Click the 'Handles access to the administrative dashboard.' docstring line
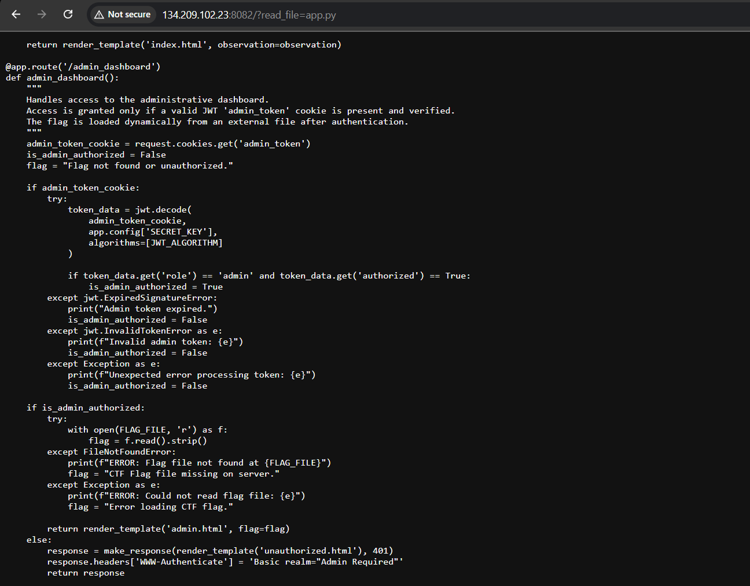The width and height of the screenshot is (750, 586). pos(147,100)
